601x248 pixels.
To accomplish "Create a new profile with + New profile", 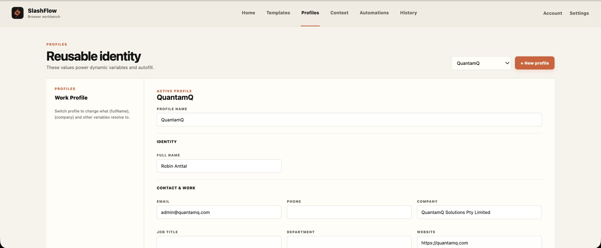I will coord(534,63).
